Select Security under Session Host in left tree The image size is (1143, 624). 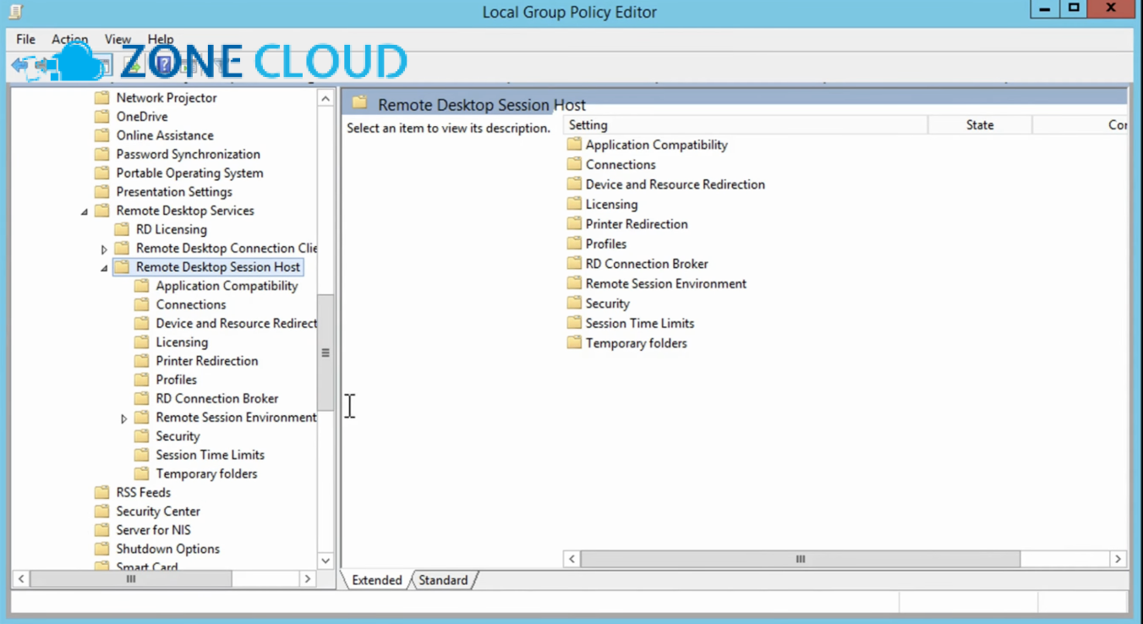point(178,436)
